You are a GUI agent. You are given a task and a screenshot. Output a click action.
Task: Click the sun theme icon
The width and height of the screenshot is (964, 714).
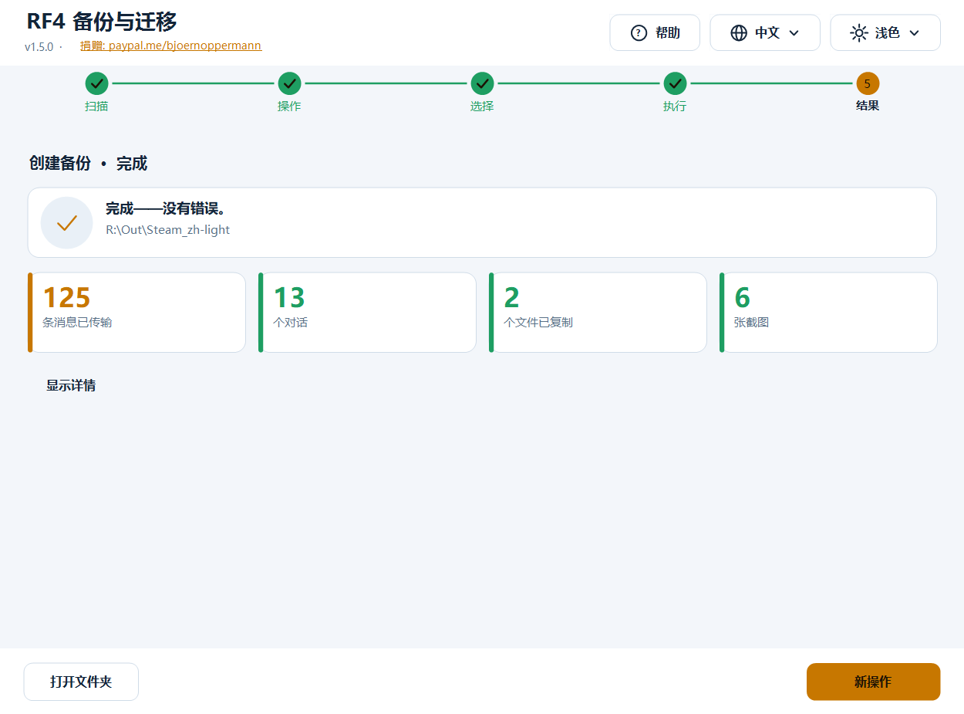click(859, 32)
